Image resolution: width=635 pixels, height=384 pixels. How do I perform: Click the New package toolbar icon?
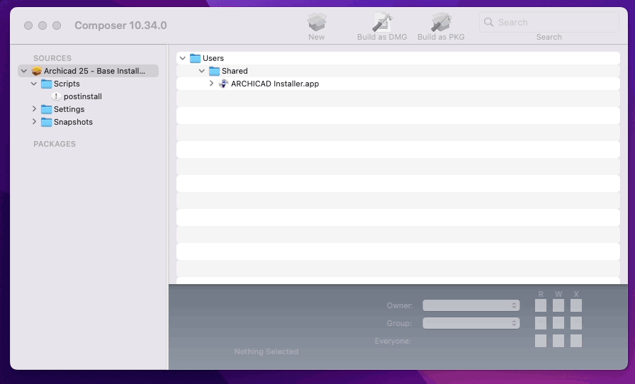click(316, 22)
